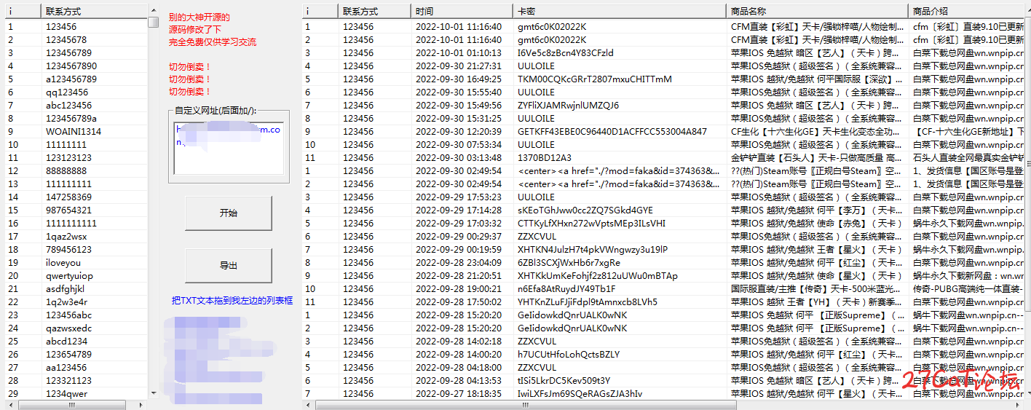Sort right table by 时间 column header

click(462, 12)
